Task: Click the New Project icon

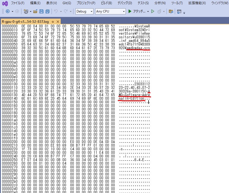Action: (x=26, y=11)
